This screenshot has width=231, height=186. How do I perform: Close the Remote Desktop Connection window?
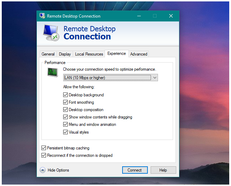coord(171,16)
